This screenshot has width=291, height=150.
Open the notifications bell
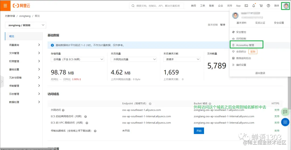click(x=254, y=6)
